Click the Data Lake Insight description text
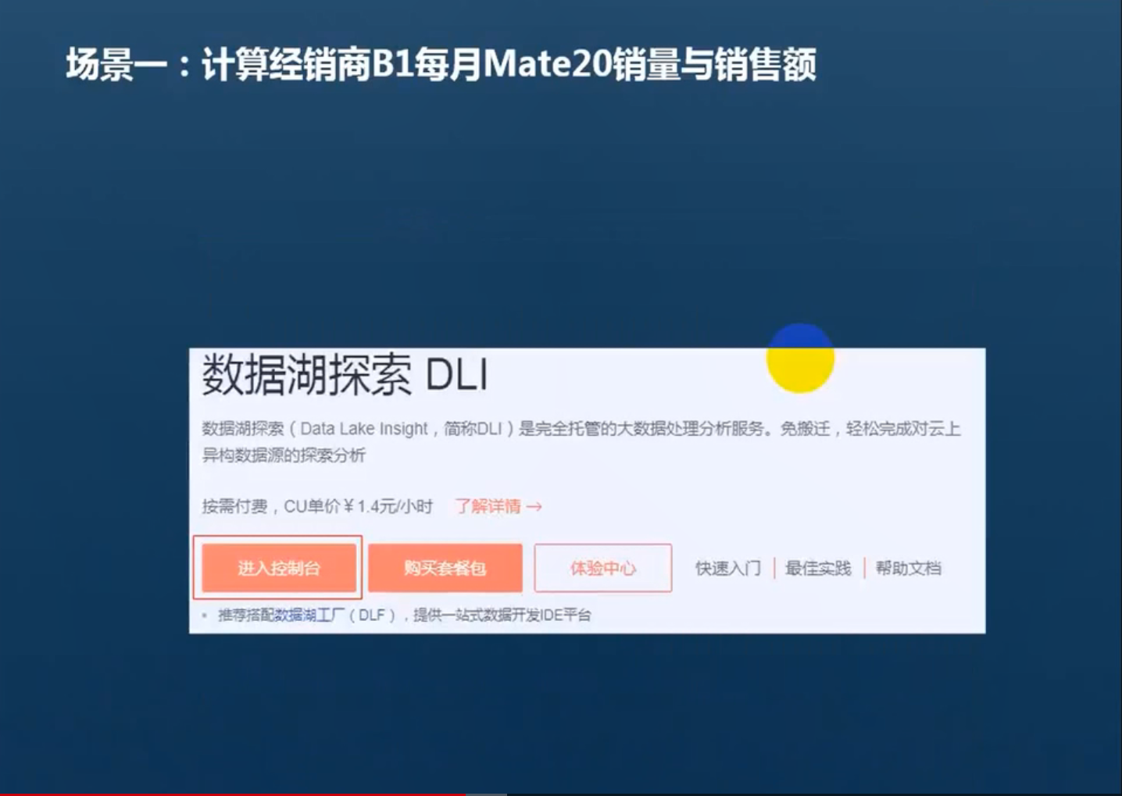This screenshot has width=1122, height=796. pos(581,441)
